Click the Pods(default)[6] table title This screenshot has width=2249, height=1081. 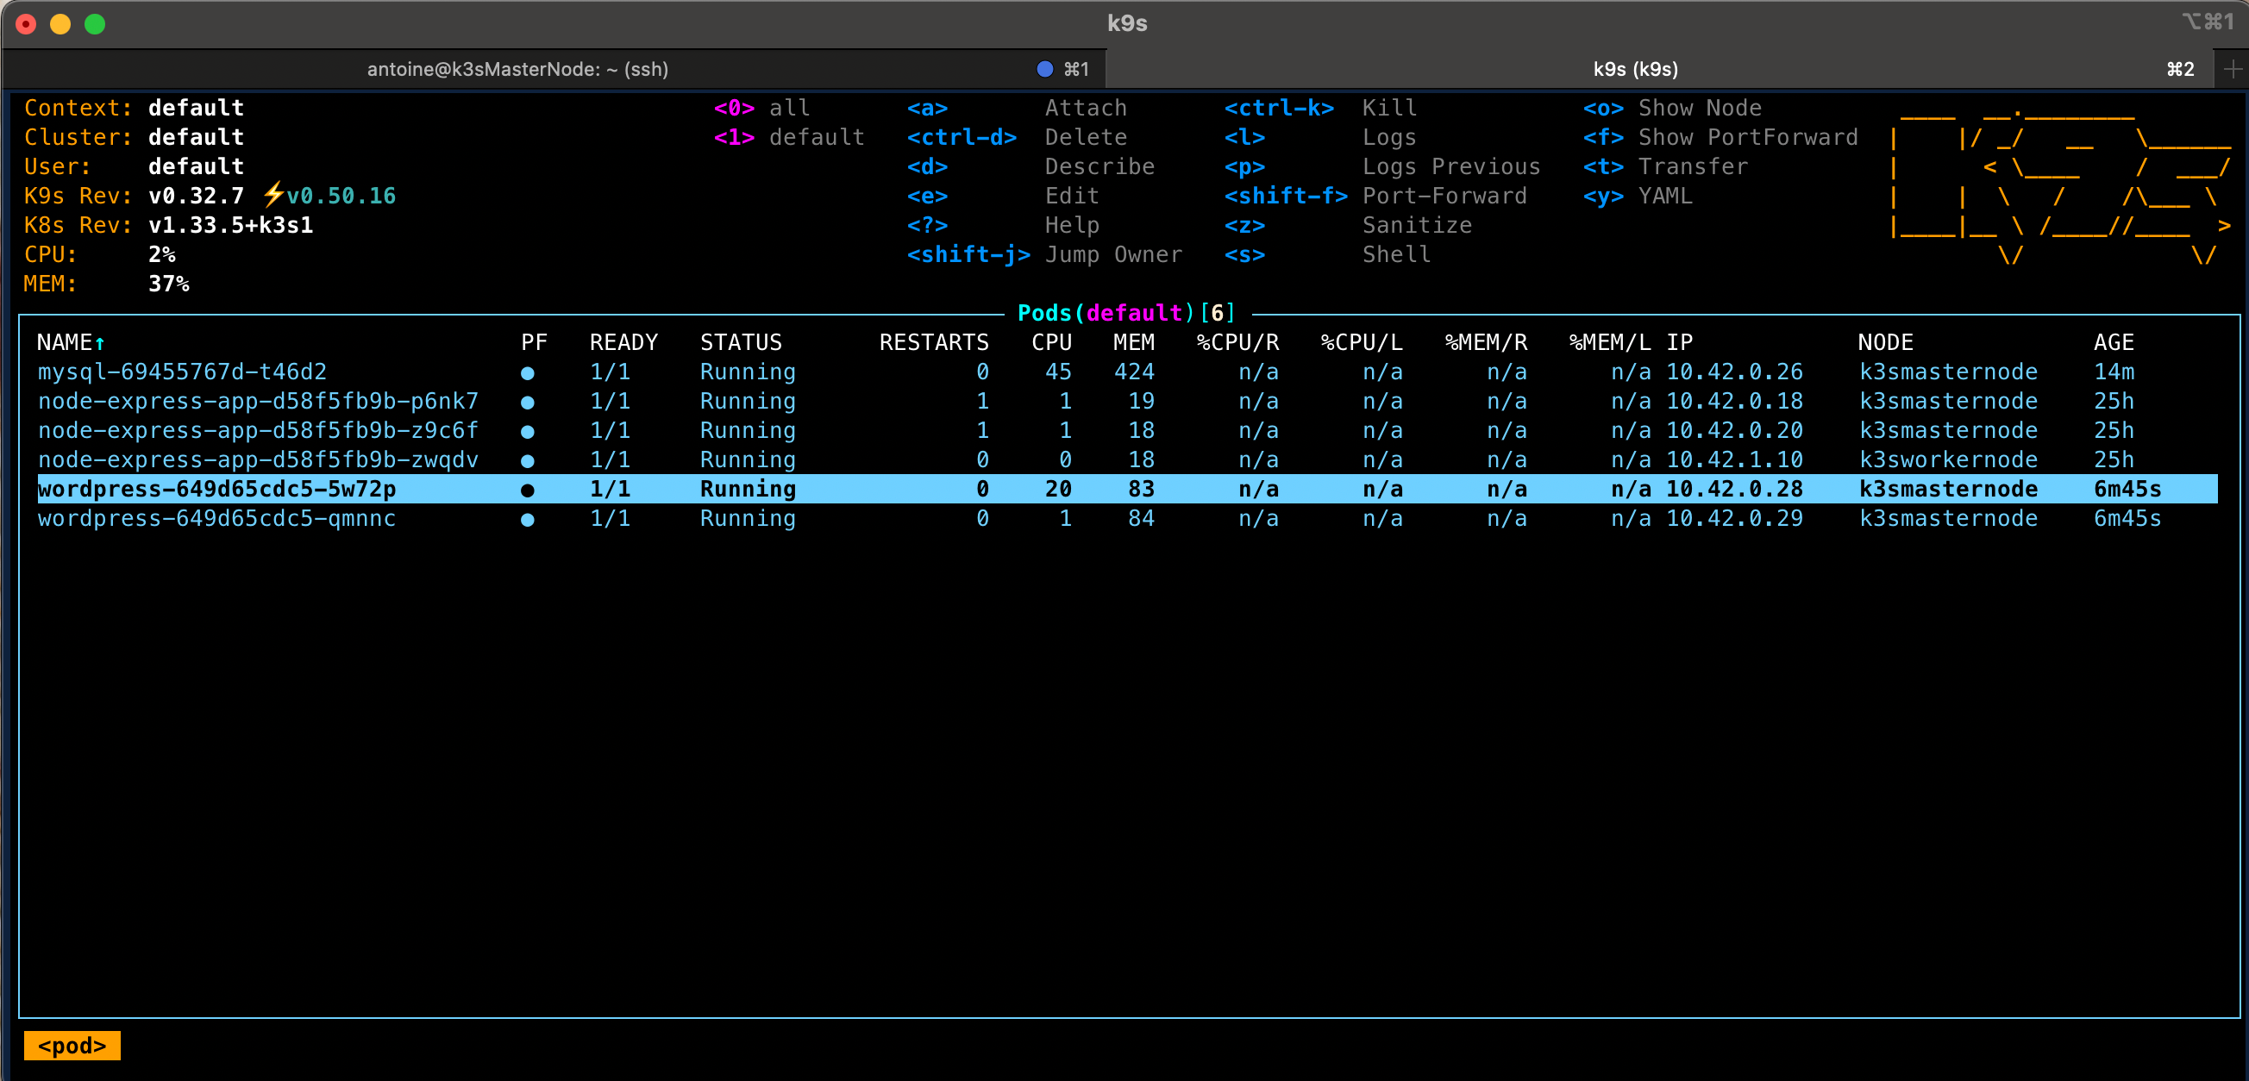(x=1125, y=313)
